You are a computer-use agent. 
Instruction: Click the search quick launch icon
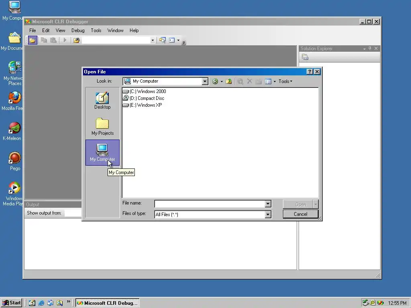click(59, 303)
